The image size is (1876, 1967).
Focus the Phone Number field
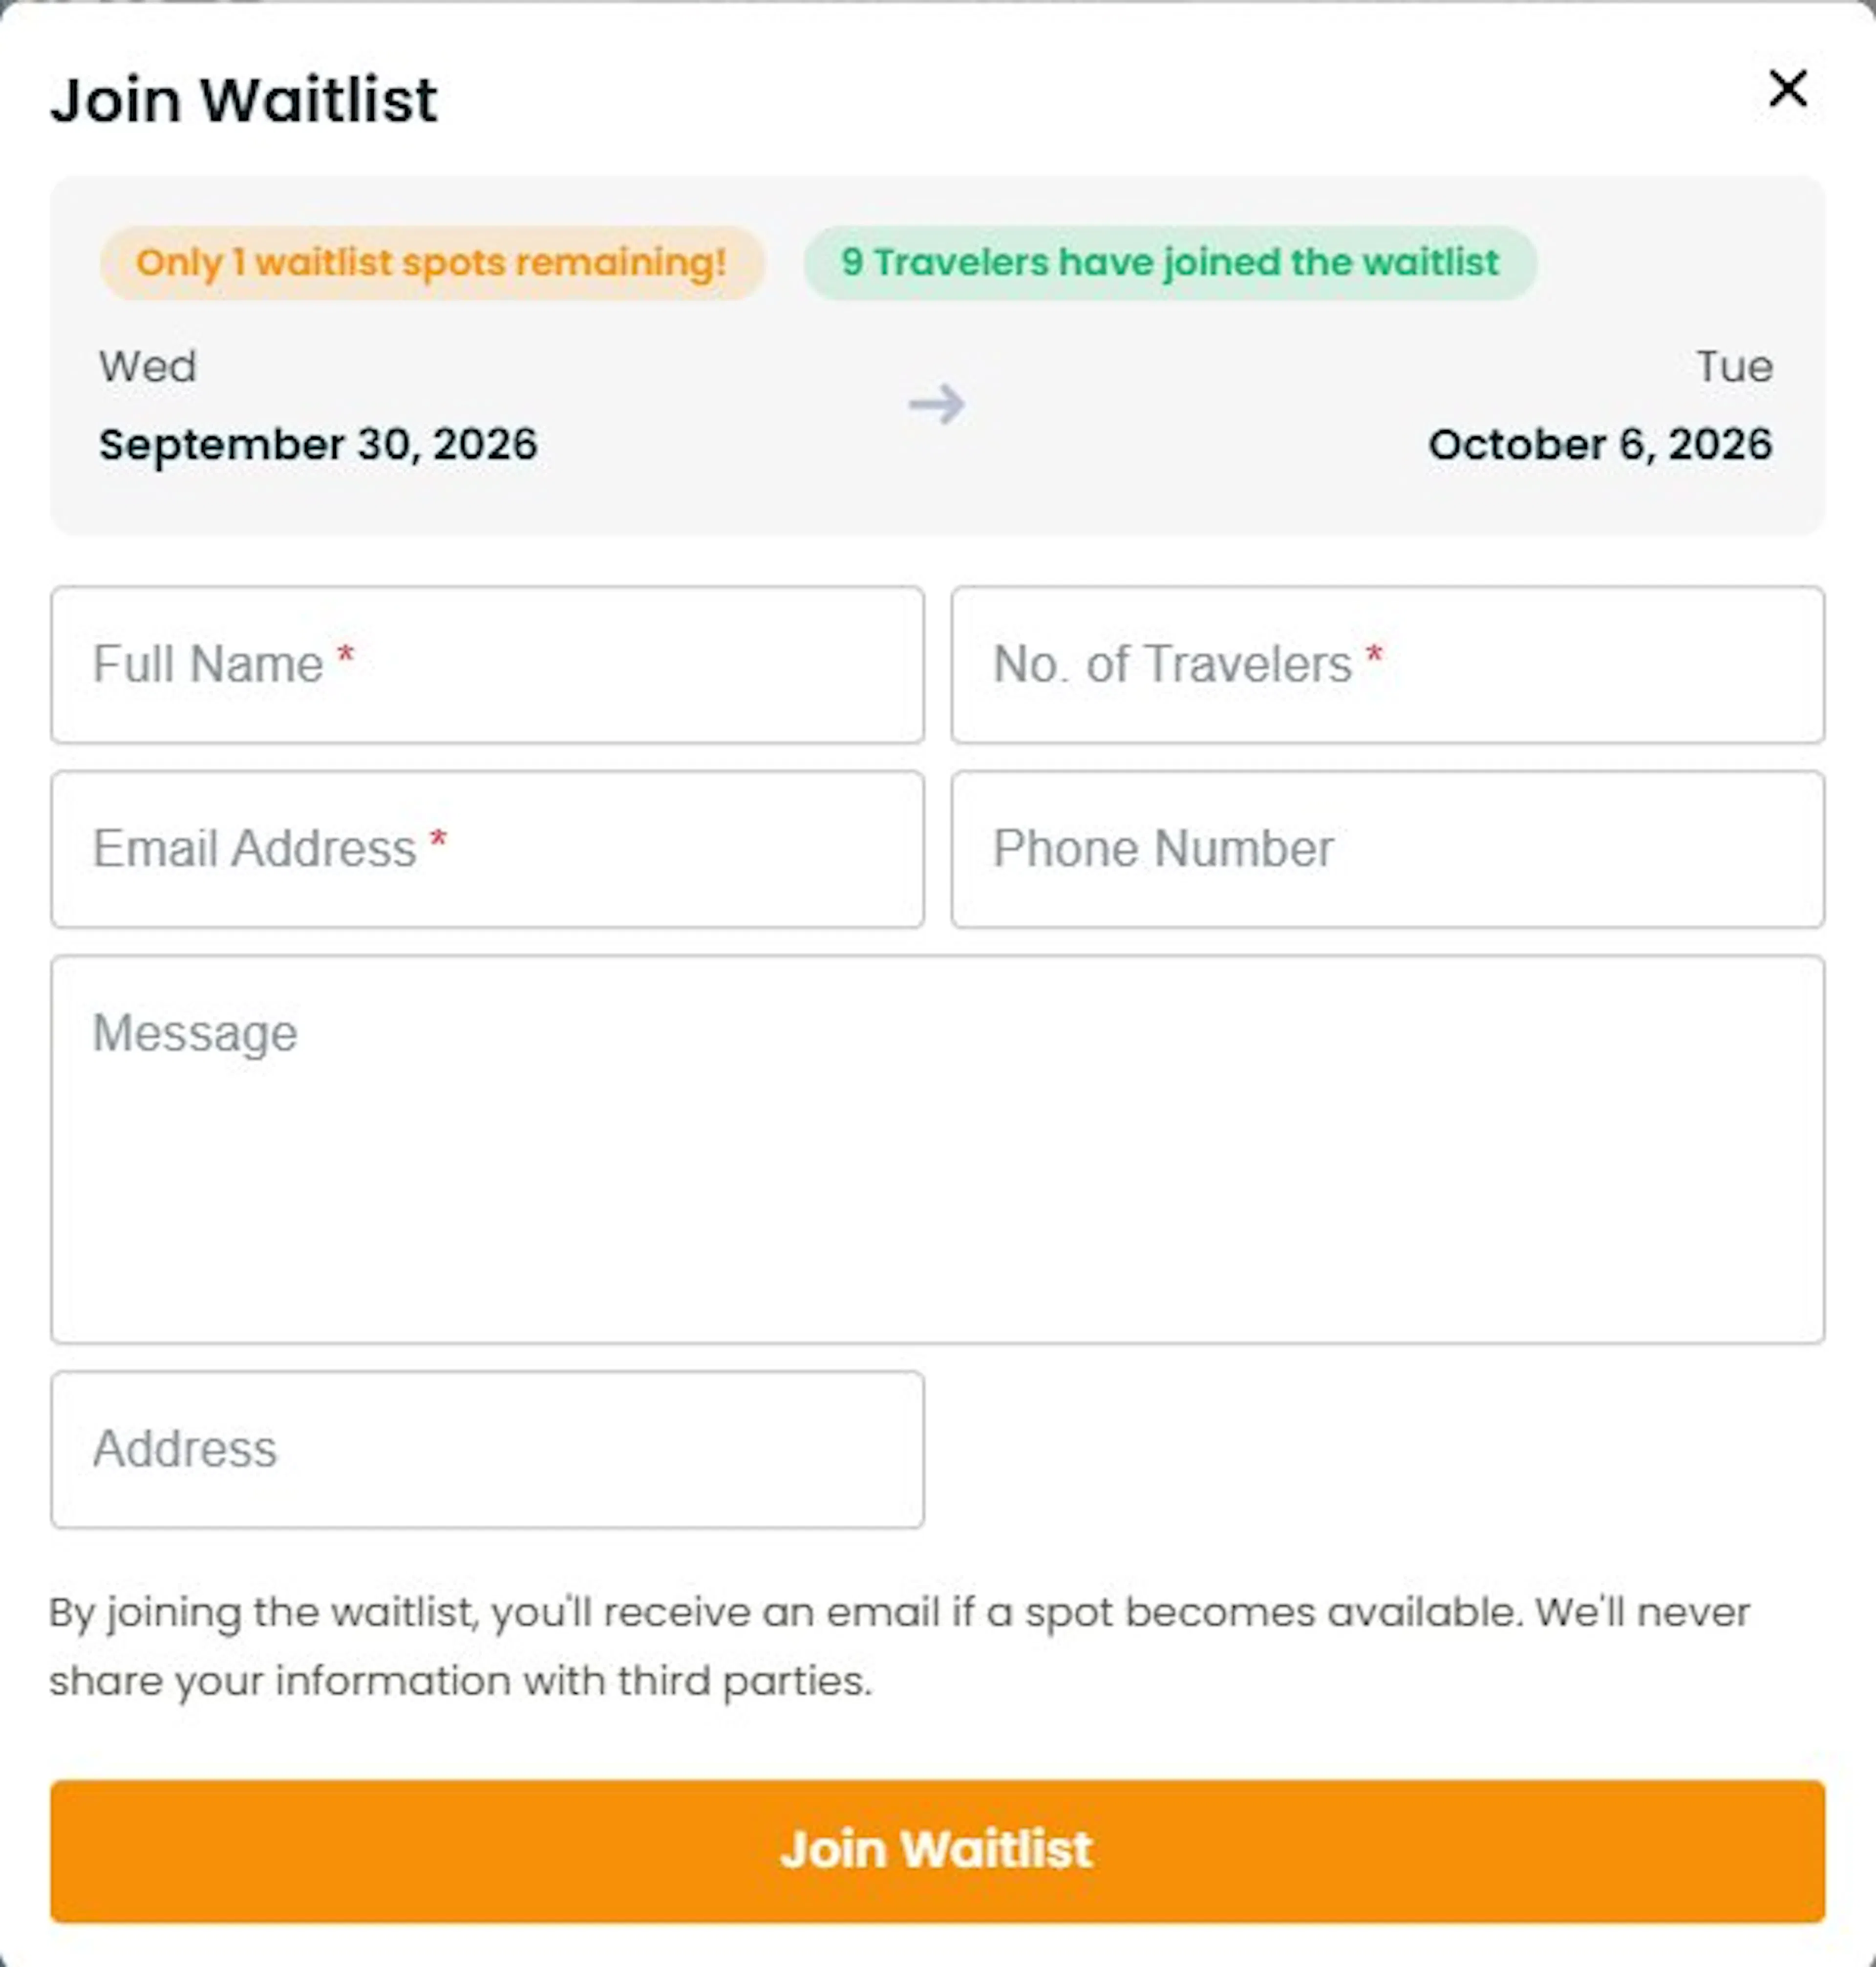[1387, 848]
